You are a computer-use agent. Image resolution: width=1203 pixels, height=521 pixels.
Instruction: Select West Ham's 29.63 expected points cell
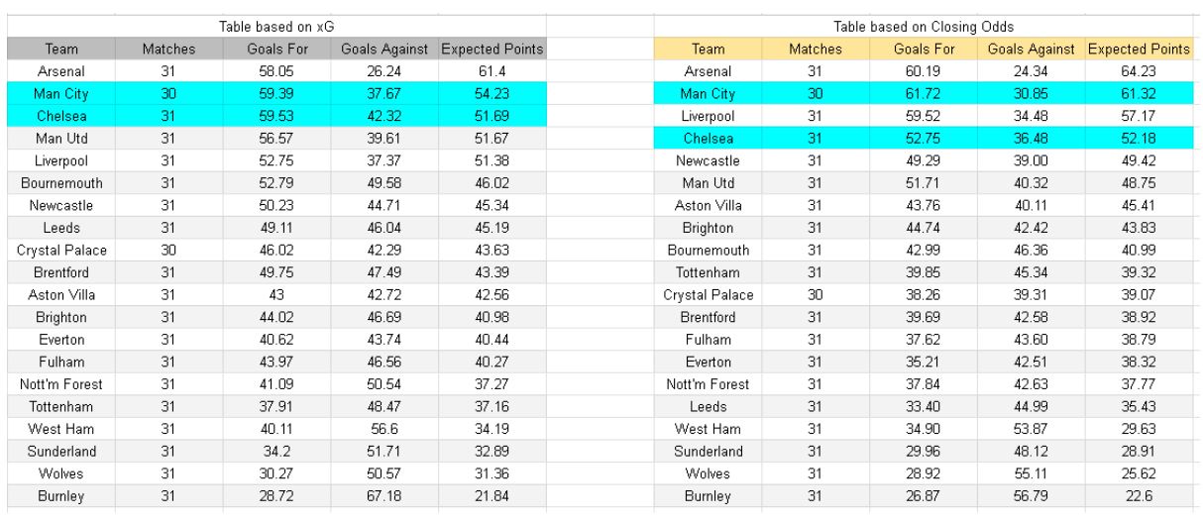(x=1139, y=430)
